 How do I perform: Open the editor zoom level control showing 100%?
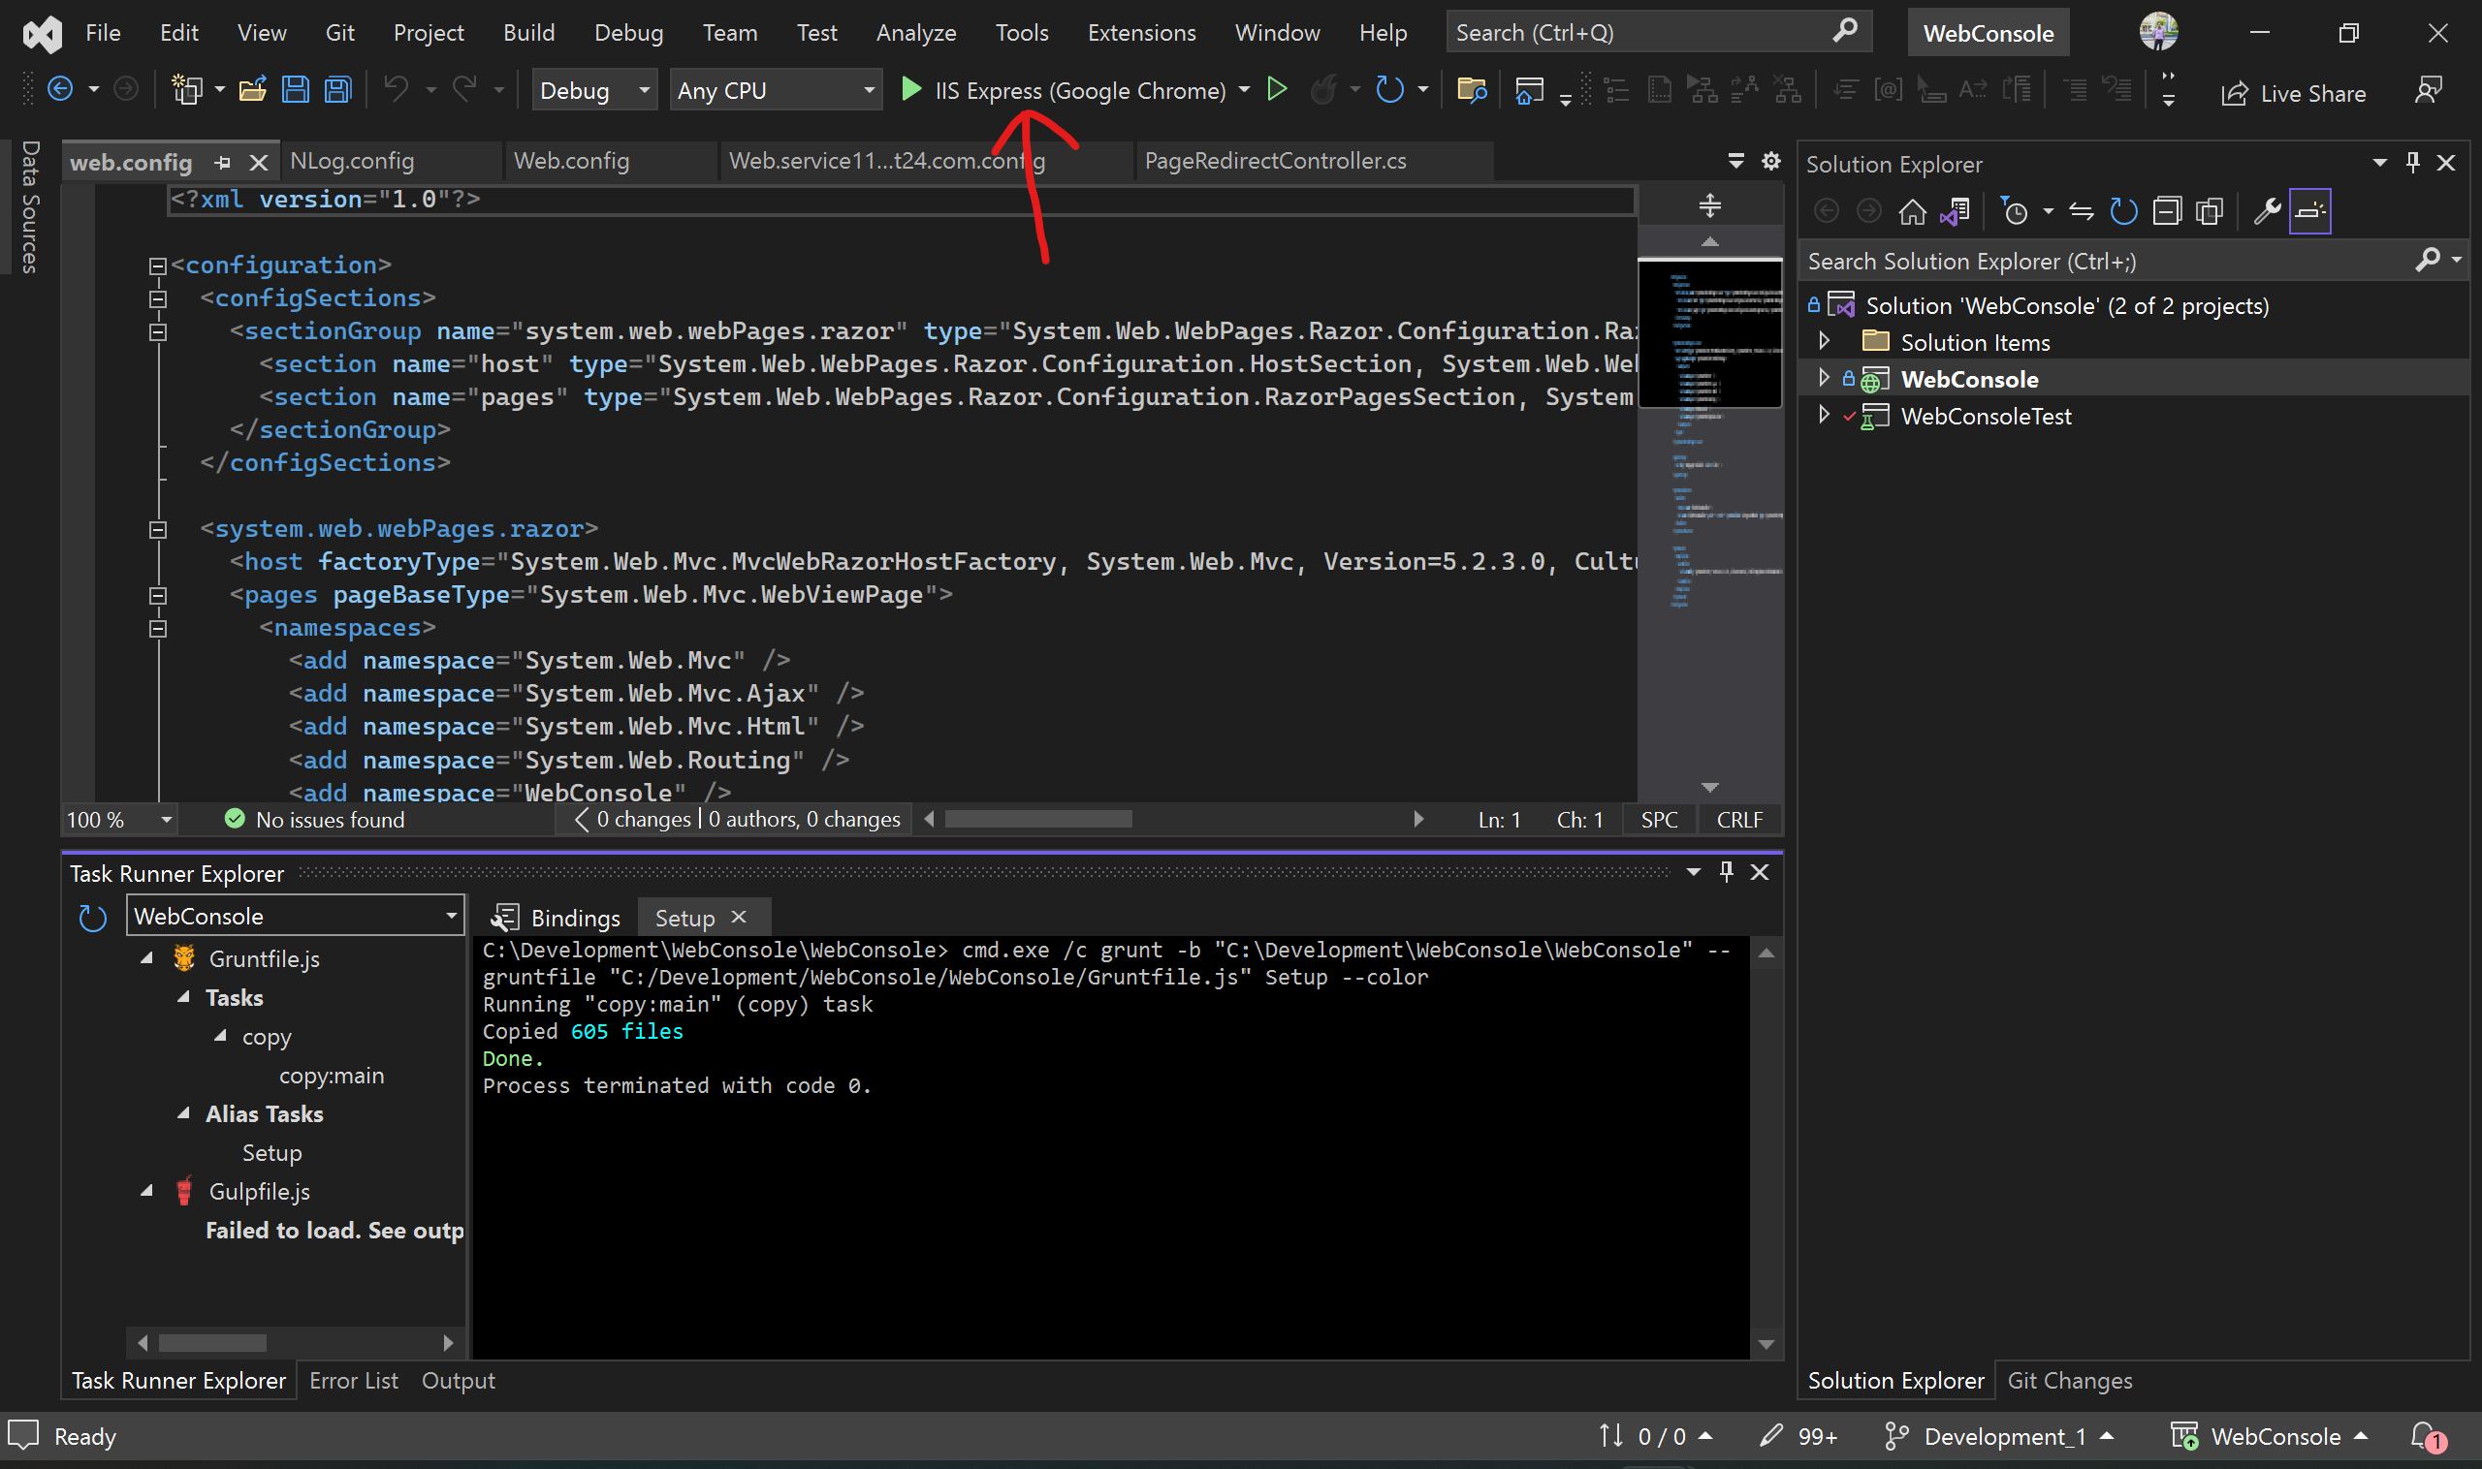point(118,819)
